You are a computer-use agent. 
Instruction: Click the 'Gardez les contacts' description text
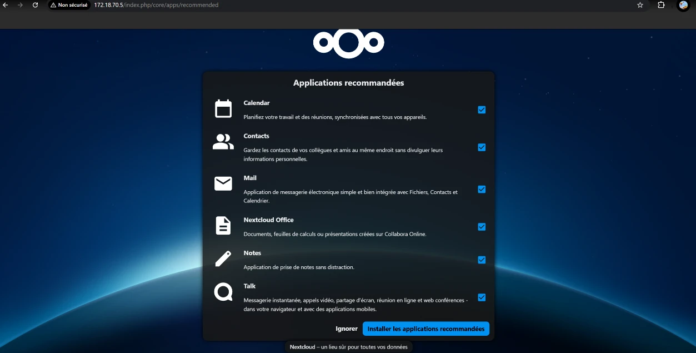click(343, 155)
